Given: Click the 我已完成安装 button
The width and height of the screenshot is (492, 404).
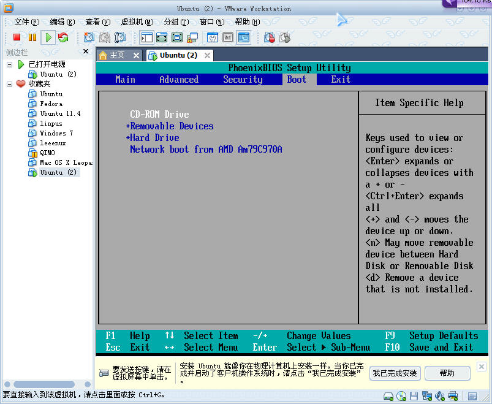Looking at the screenshot, I should (x=395, y=373).
